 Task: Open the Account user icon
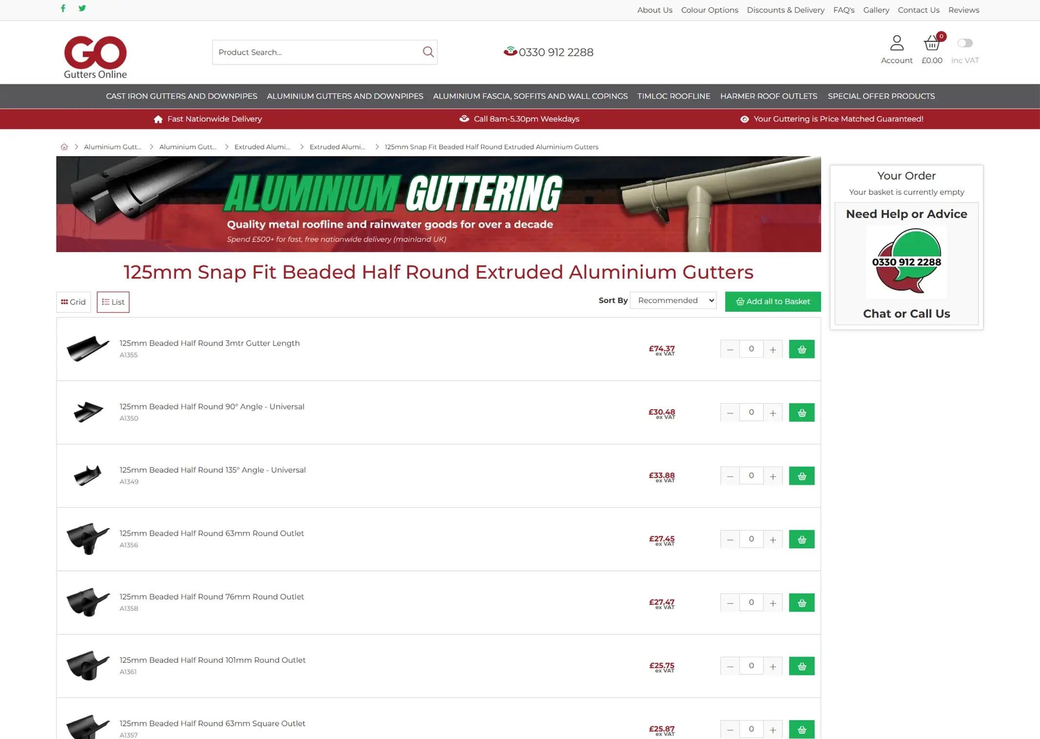pyautogui.click(x=896, y=43)
